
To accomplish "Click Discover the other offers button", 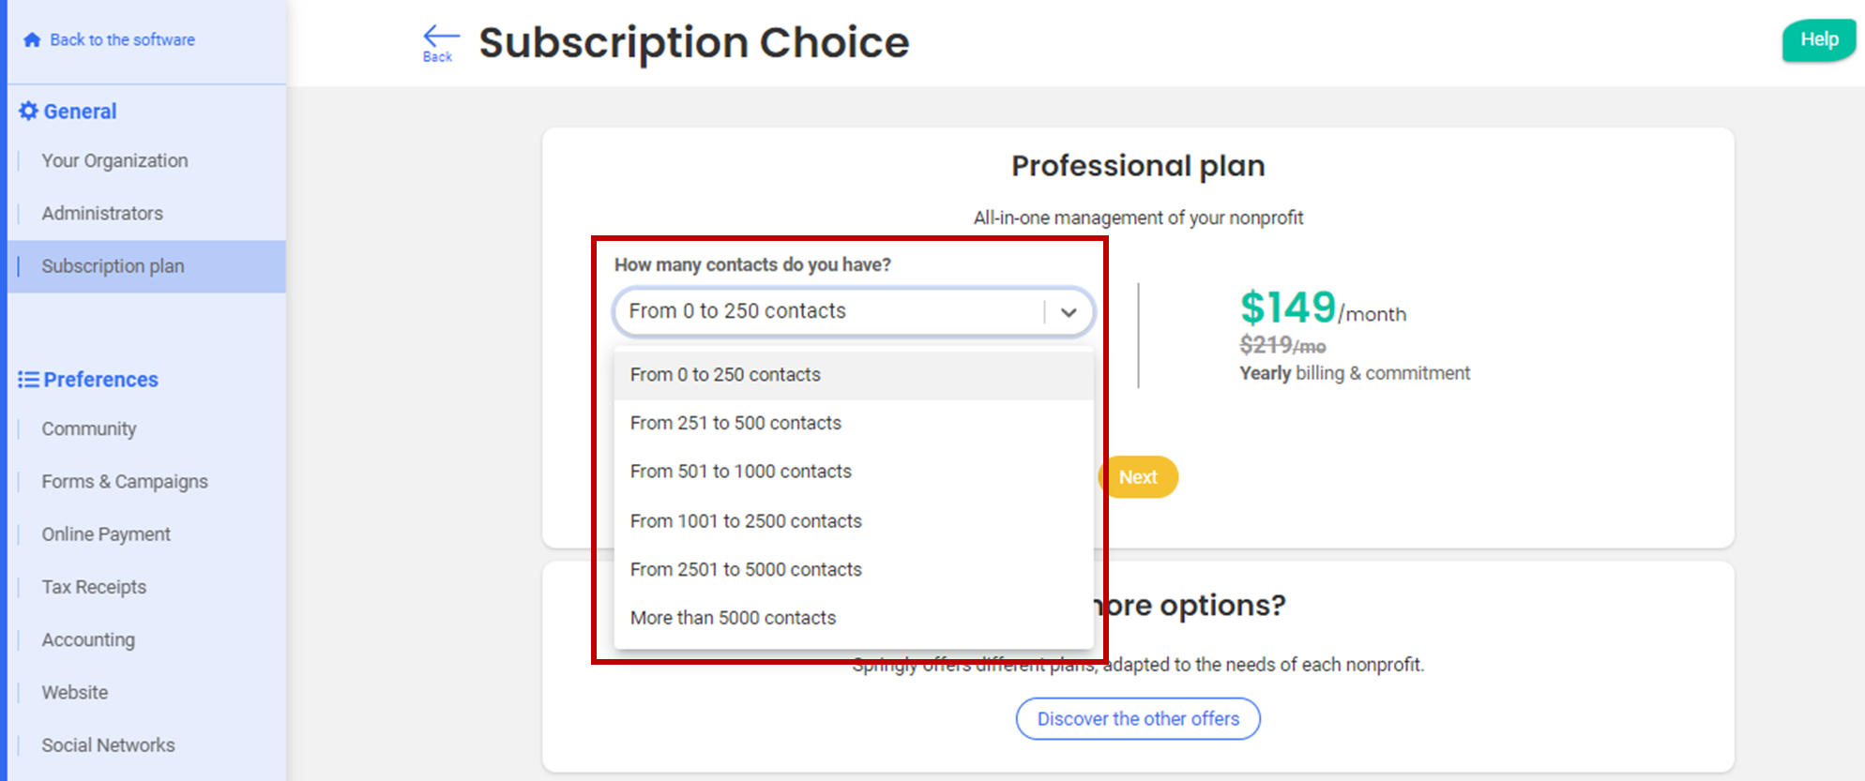I will coord(1138,719).
